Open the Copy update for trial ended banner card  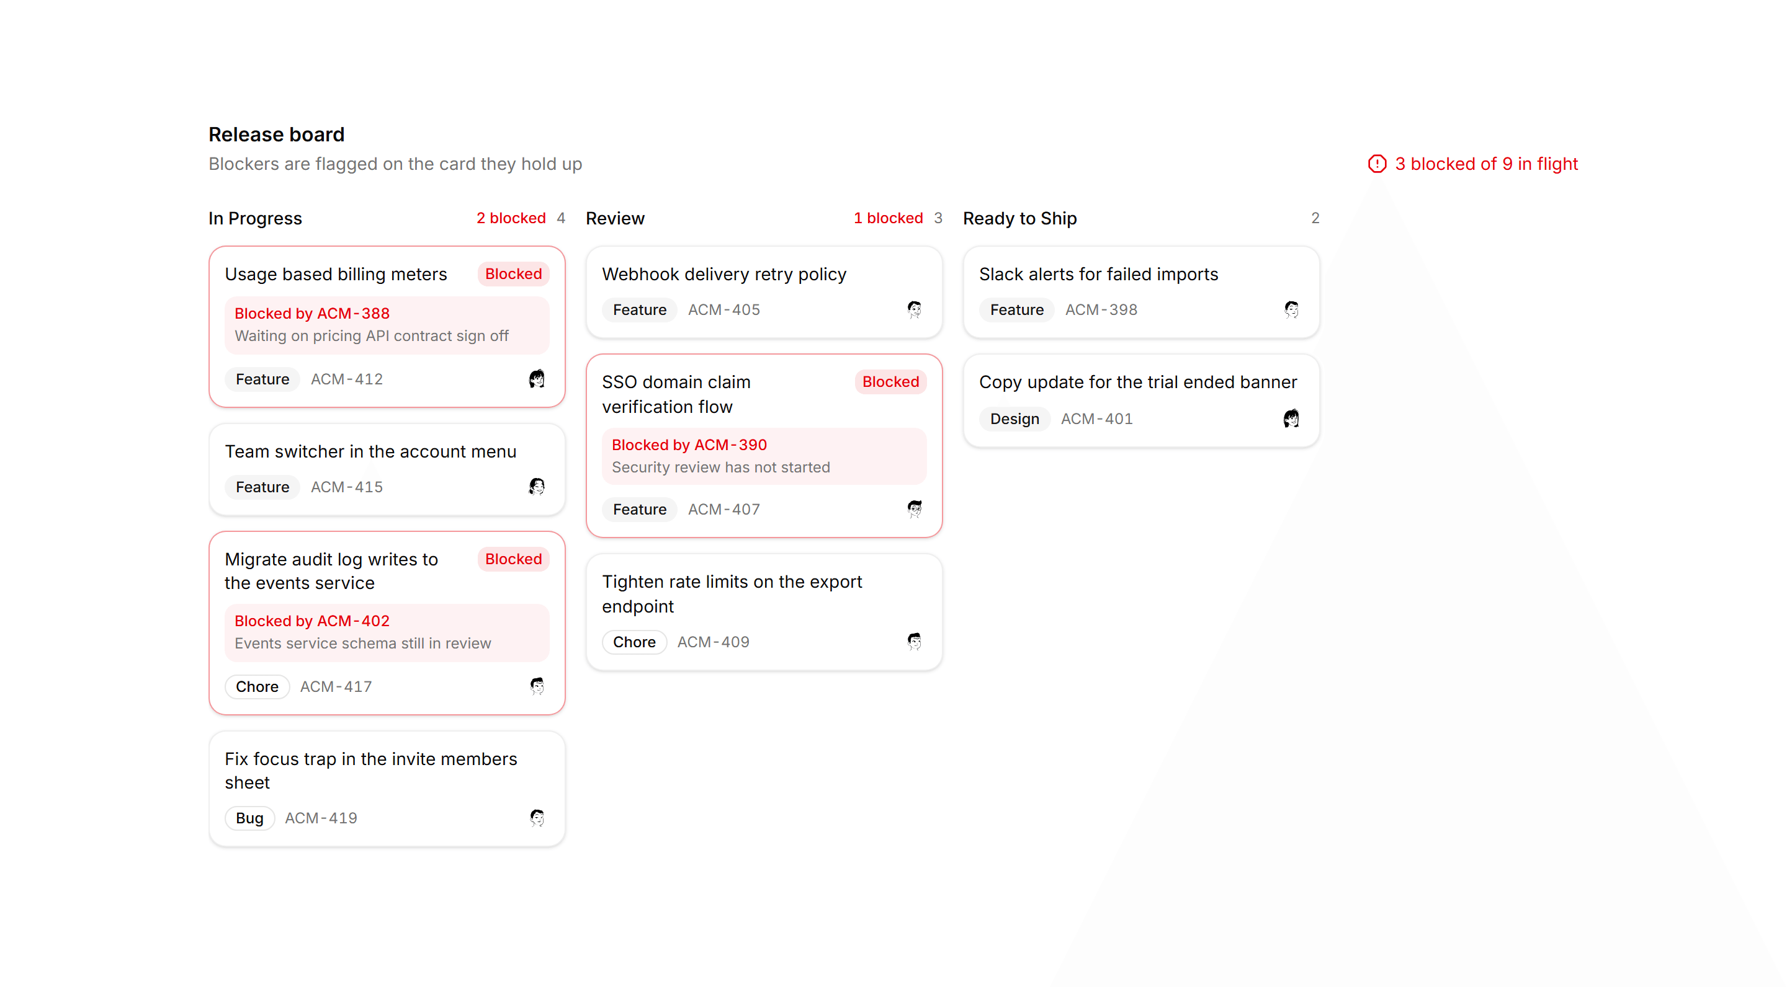[1141, 401]
